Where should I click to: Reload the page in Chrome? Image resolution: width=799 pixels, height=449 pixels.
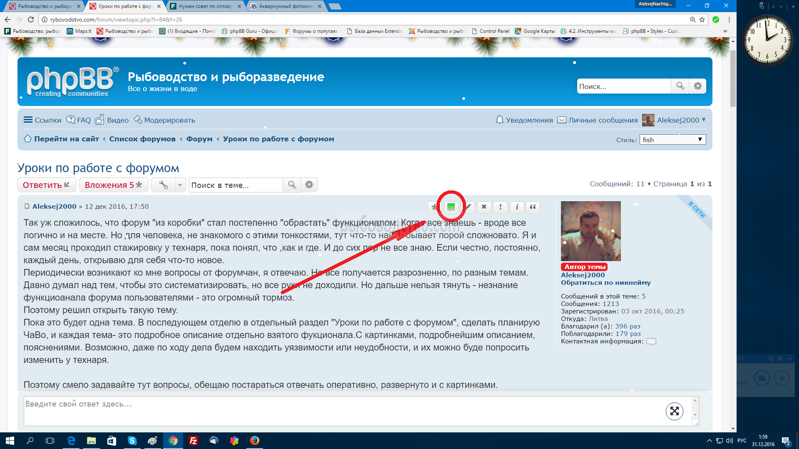point(31,20)
